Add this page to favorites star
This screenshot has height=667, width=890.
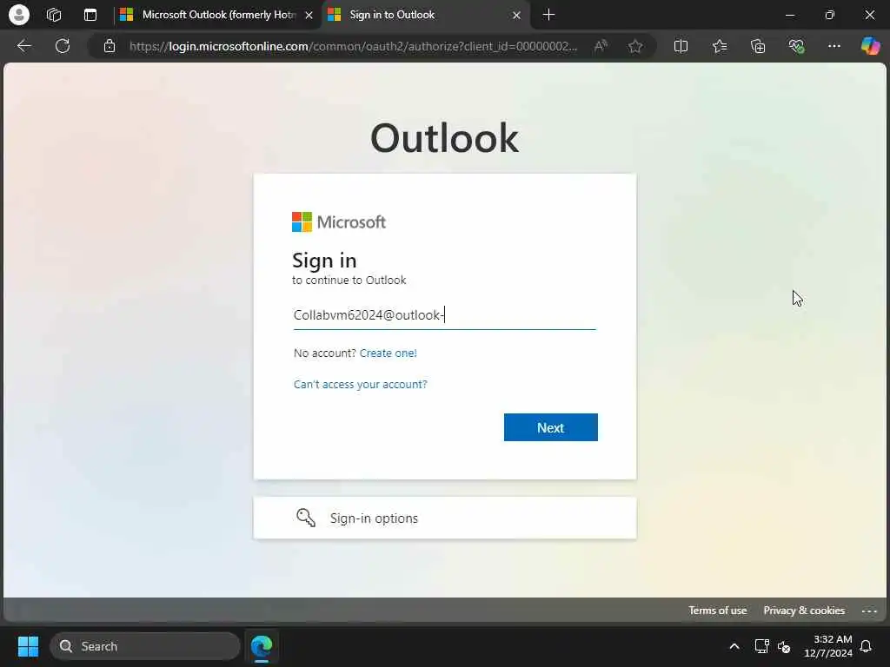635,46
